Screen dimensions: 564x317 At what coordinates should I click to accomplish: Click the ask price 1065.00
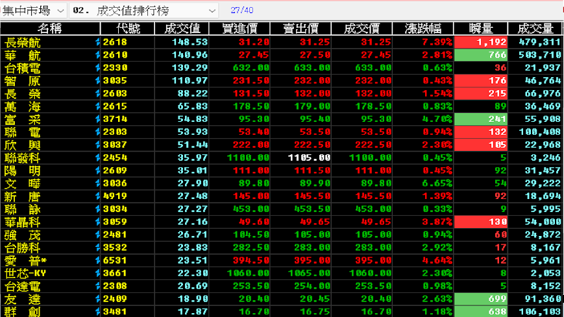[x=309, y=273]
